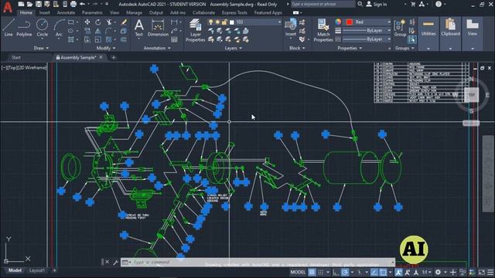Click the Dimension tool

(158, 28)
